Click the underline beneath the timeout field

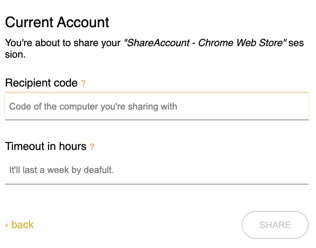(157, 184)
